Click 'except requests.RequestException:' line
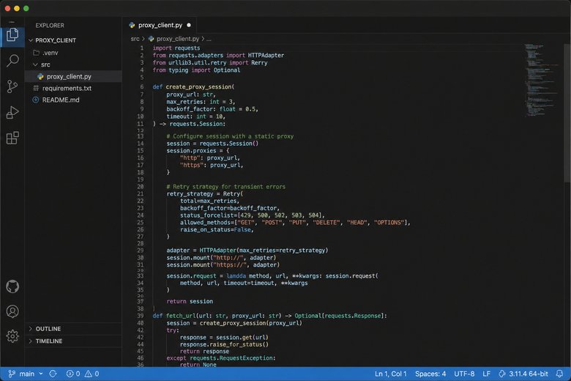571x381 pixels. 220,358
